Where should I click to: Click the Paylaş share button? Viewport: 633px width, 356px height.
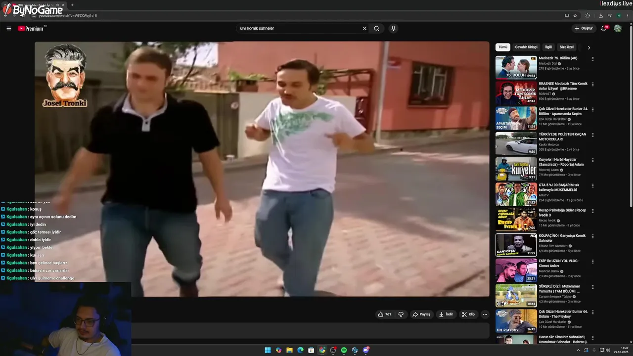click(422, 314)
